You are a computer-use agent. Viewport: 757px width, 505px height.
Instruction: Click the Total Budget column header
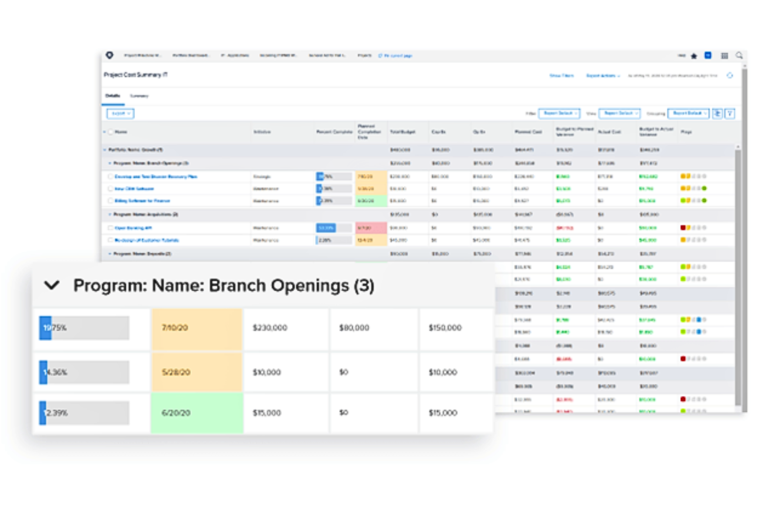(403, 132)
